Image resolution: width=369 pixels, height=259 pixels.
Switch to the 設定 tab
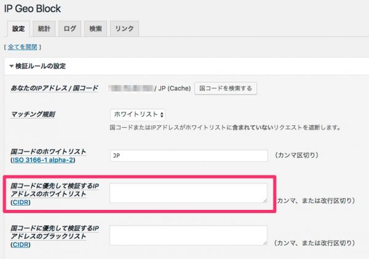click(x=18, y=29)
